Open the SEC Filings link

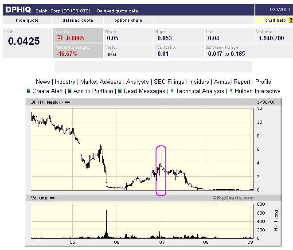(169, 82)
